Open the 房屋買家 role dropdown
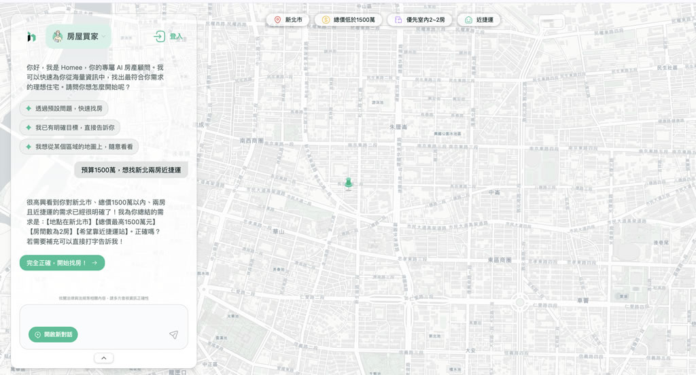 click(78, 37)
